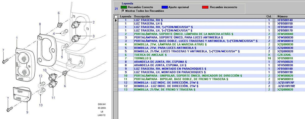Screen dimensions: 305x119
Task: Select part number XFB500170
Action: click(x=285, y=30)
